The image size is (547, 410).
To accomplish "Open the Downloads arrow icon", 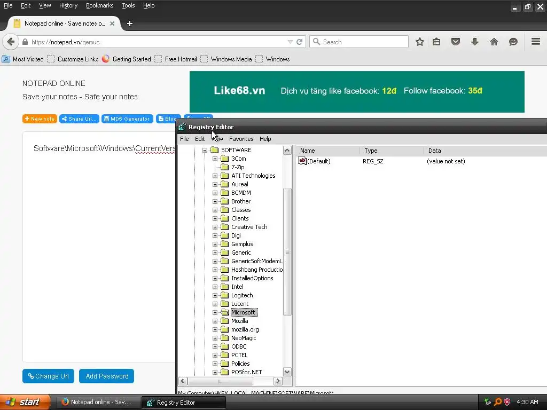I will pos(474,42).
